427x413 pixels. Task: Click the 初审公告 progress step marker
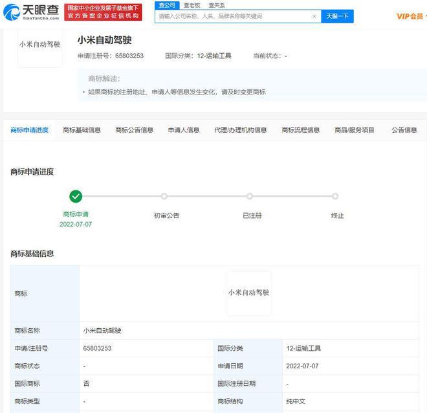coord(164,196)
